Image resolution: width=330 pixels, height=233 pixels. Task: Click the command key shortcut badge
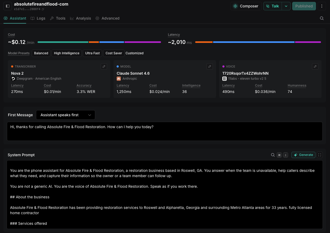[279, 155]
